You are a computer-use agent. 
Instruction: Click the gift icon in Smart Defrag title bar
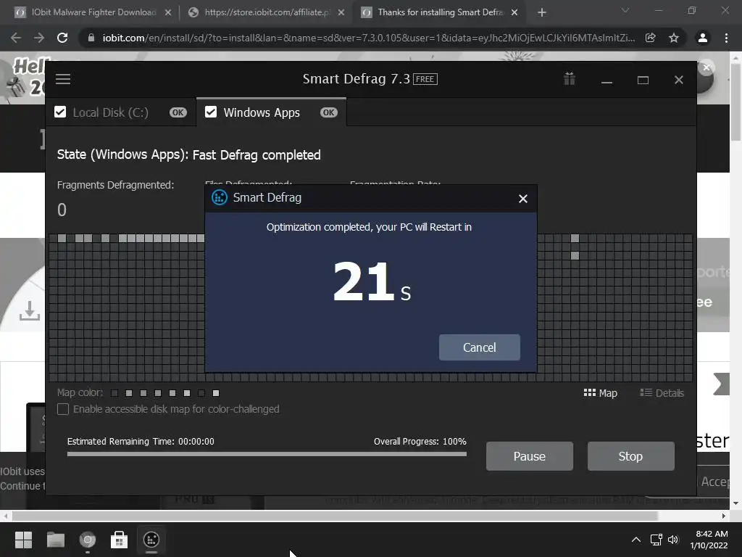(x=570, y=79)
